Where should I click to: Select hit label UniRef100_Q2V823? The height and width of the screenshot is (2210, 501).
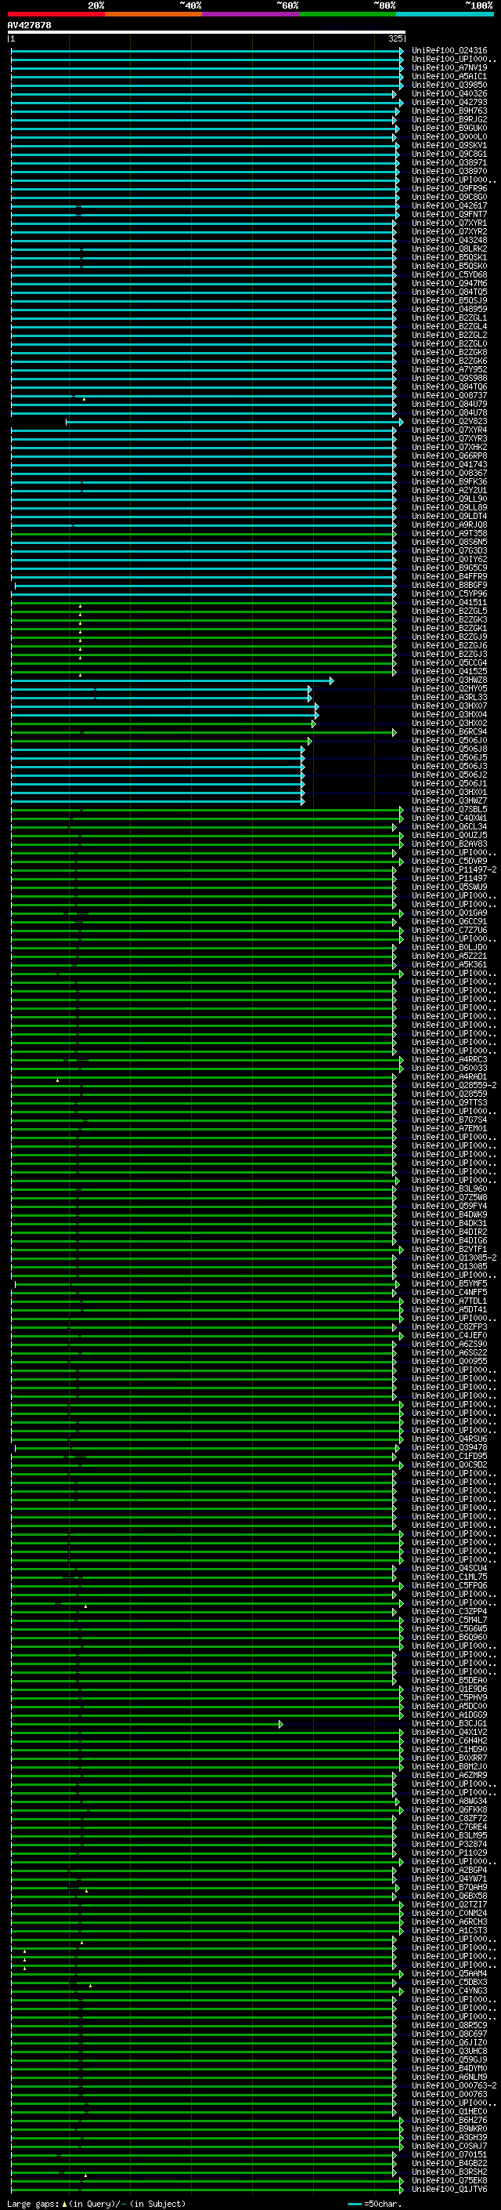point(449,421)
